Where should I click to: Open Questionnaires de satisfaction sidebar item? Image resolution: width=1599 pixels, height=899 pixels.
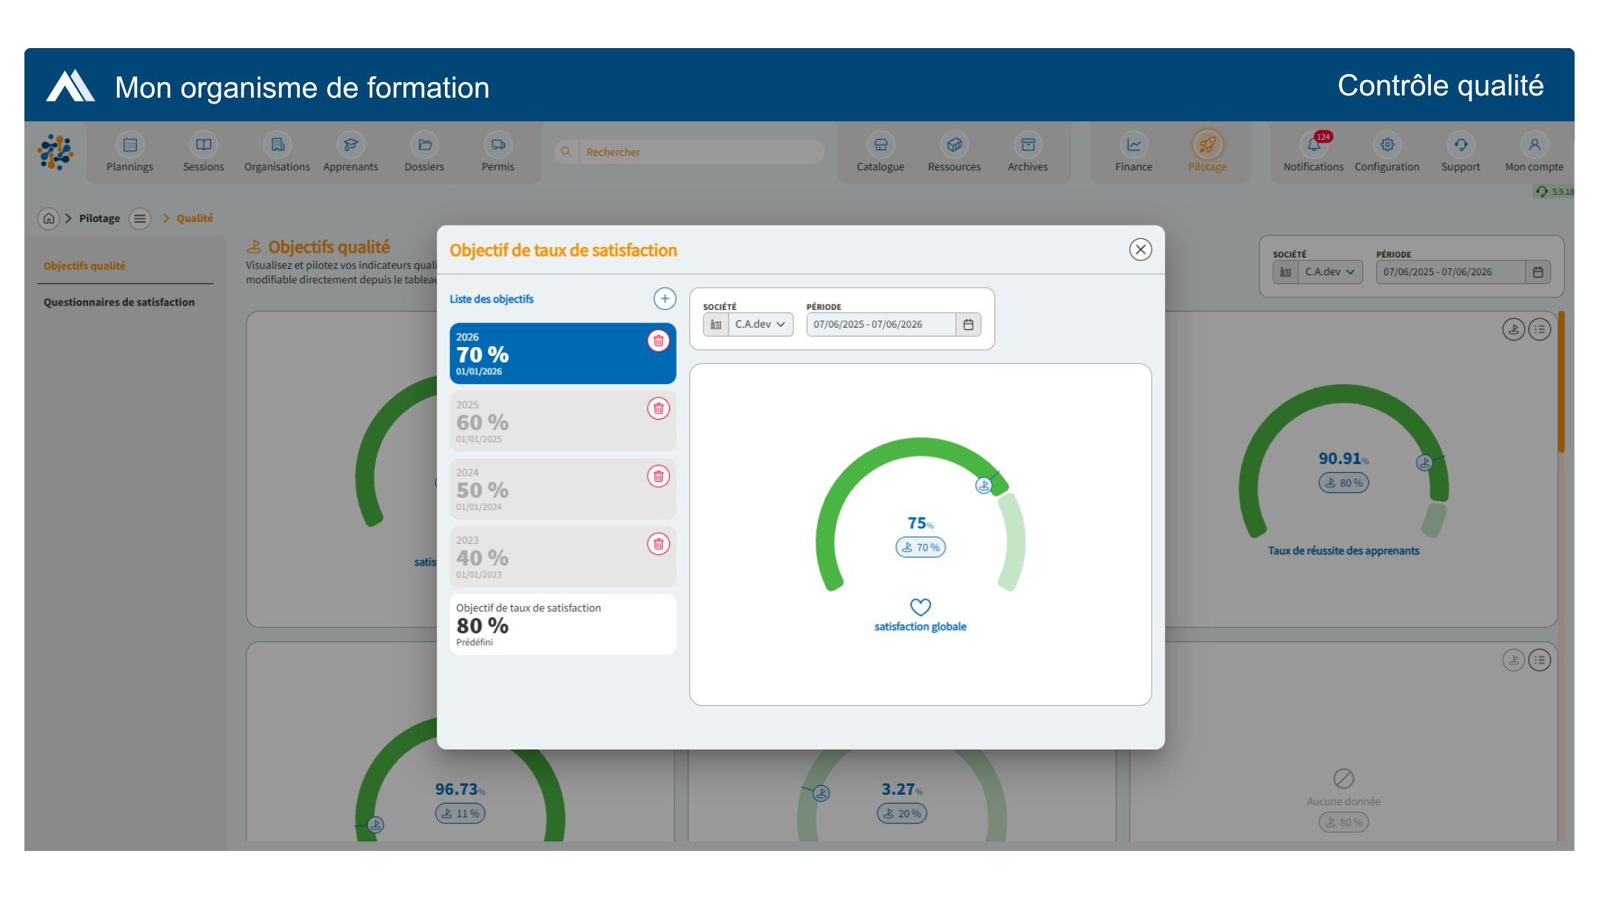[x=119, y=302]
